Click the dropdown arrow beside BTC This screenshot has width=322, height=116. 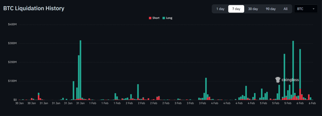[313, 9]
